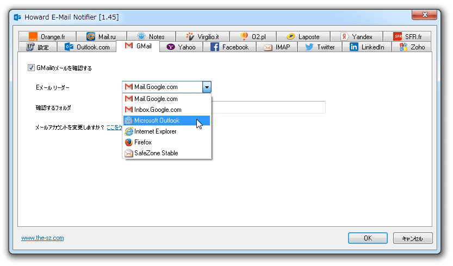Pick Internet Explorer as mail reader
The width and height of the screenshot is (453, 266).
(x=167, y=131)
